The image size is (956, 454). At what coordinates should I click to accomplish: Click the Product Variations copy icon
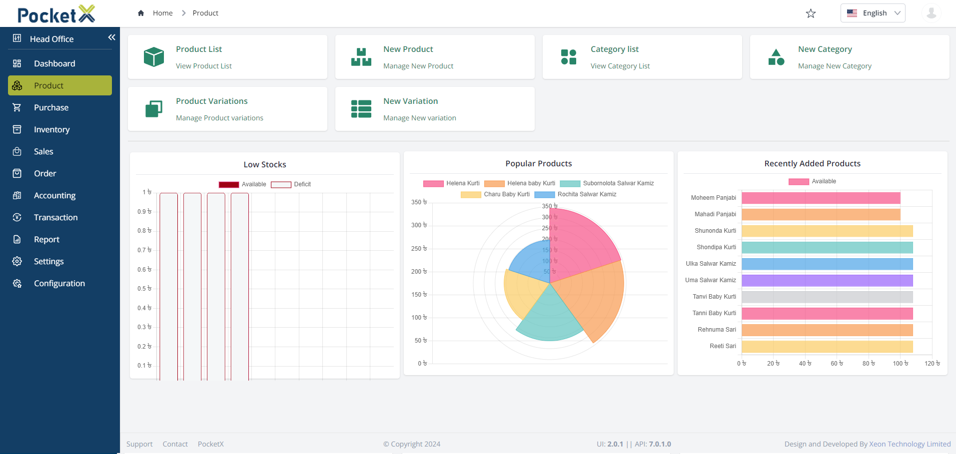(153, 109)
